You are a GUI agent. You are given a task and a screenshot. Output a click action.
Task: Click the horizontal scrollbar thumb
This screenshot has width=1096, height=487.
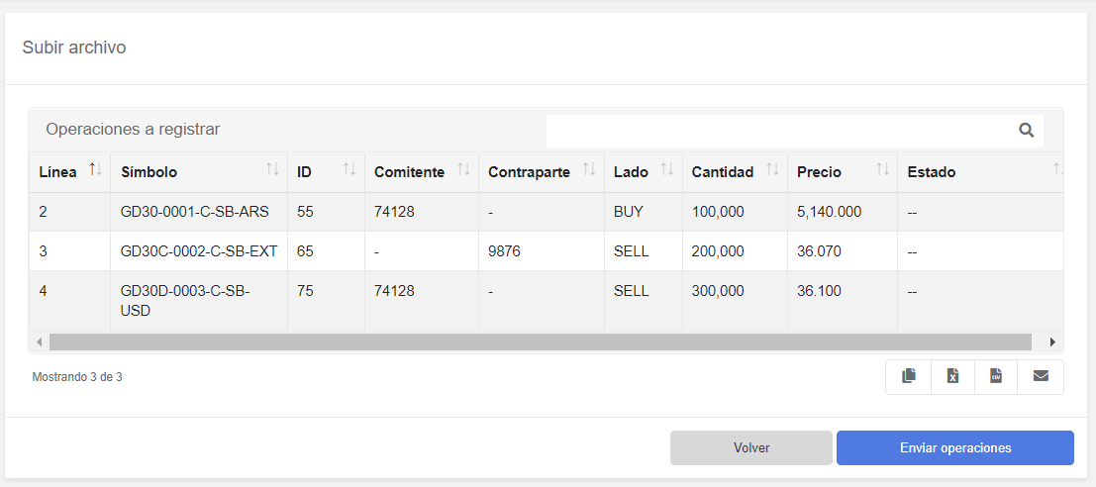click(x=540, y=341)
